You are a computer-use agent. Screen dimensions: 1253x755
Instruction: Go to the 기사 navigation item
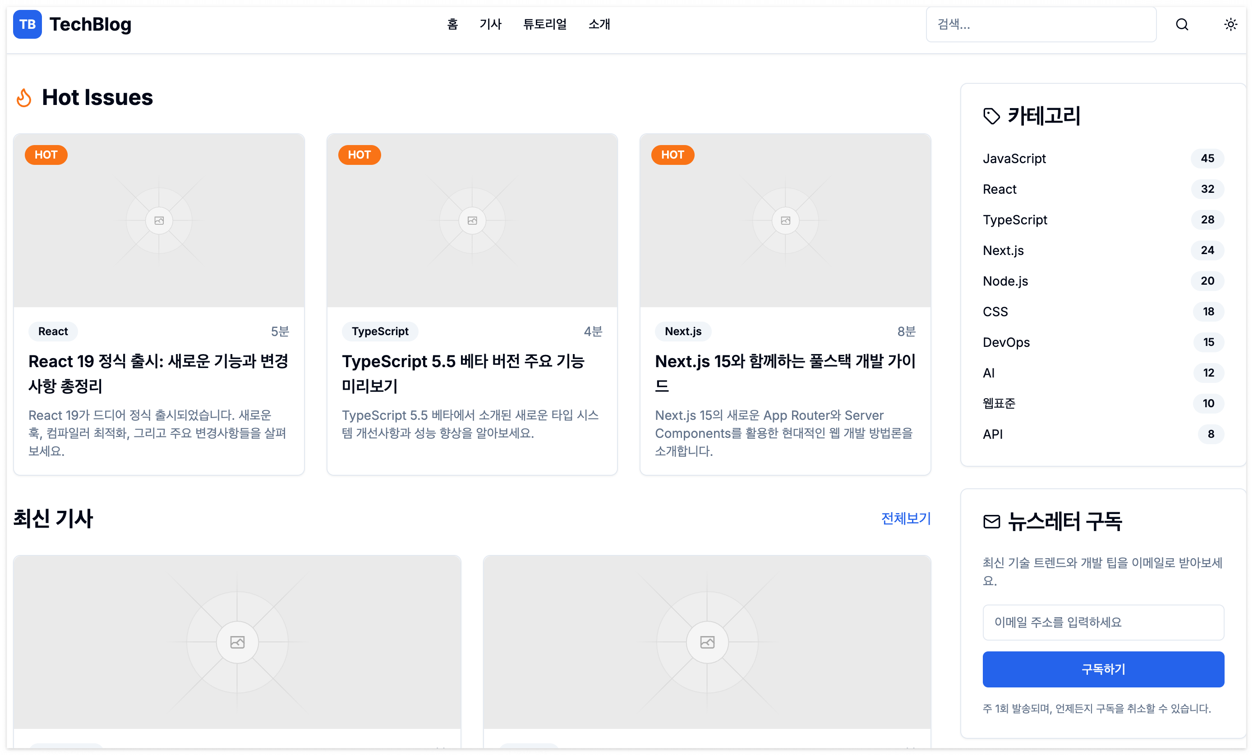click(x=490, y=24)
